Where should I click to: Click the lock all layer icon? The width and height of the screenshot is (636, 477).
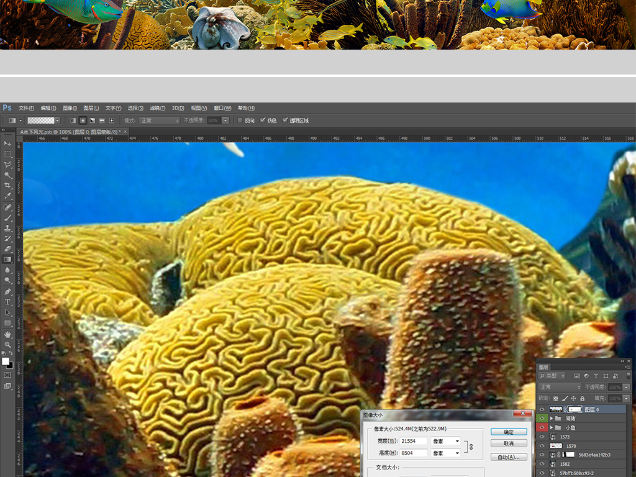coord(582,398)
